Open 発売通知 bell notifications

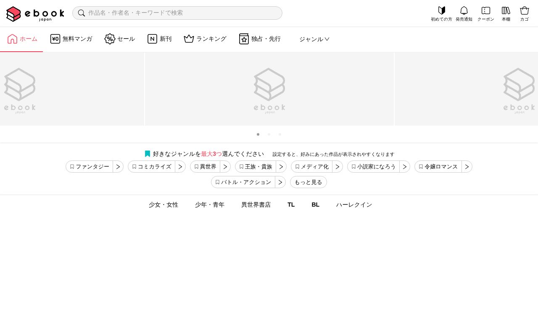[464, 14]
